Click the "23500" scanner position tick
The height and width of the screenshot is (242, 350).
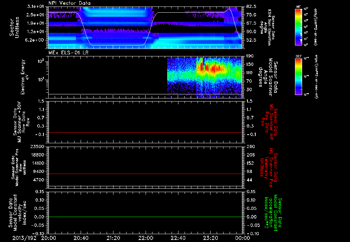(38, 147)
